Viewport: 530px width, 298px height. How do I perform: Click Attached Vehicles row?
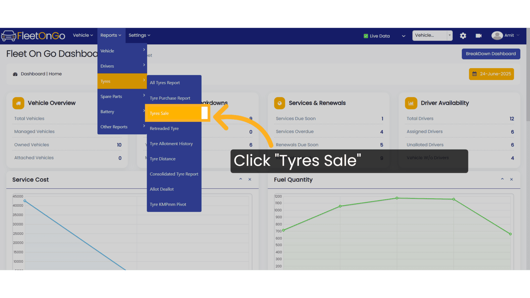click(x=68, y=158)
